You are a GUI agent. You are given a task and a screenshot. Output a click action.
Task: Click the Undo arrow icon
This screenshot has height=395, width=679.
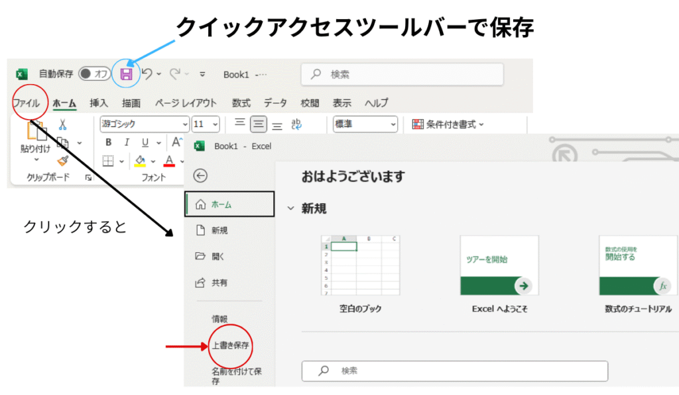click(x=147, y=74)
